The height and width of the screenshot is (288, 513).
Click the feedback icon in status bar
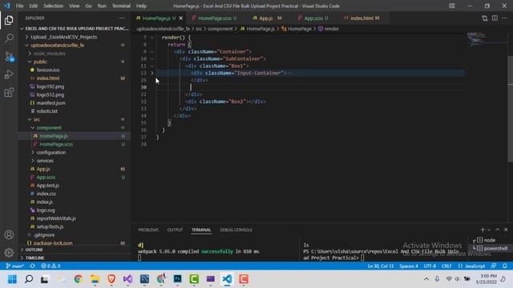pos(494,266)
